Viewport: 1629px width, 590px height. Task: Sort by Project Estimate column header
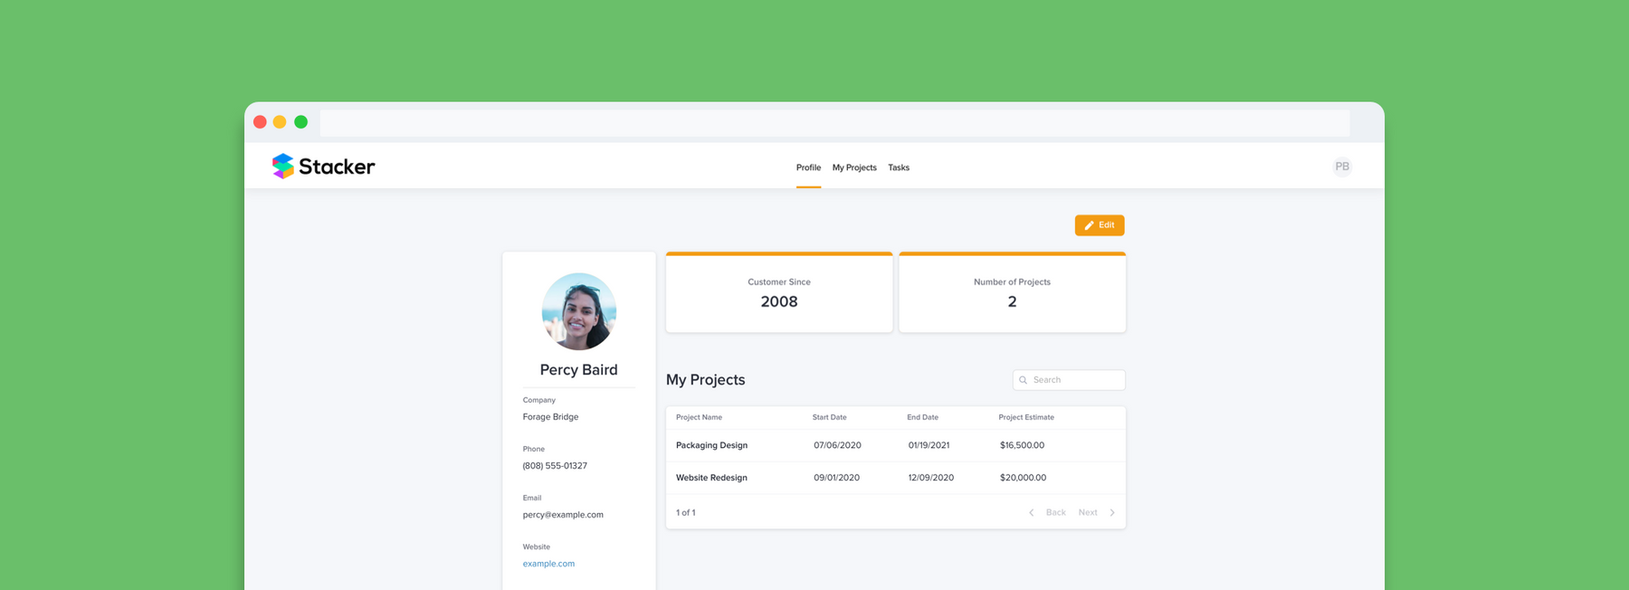point(1025,417)
